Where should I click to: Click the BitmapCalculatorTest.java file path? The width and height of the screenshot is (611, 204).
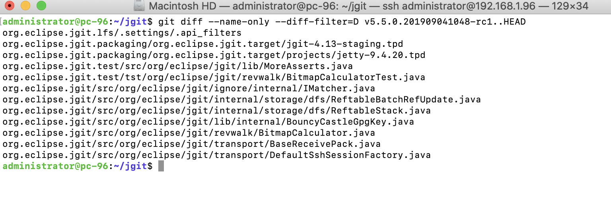pyautogui.click(x=214, y=77)
